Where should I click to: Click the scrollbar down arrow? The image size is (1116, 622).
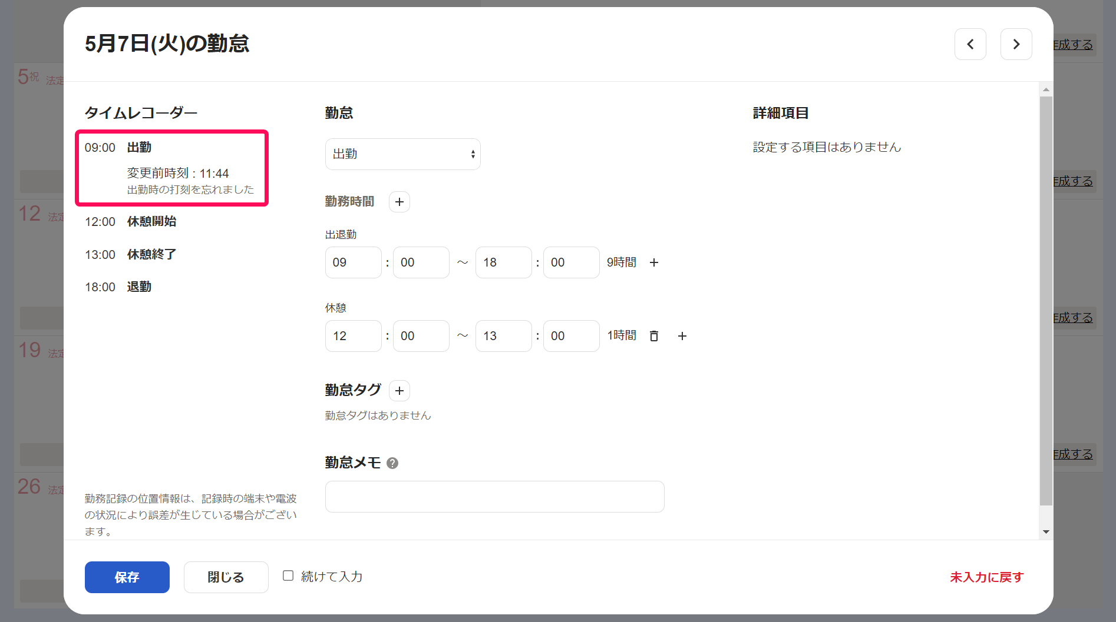point(1046,532)
